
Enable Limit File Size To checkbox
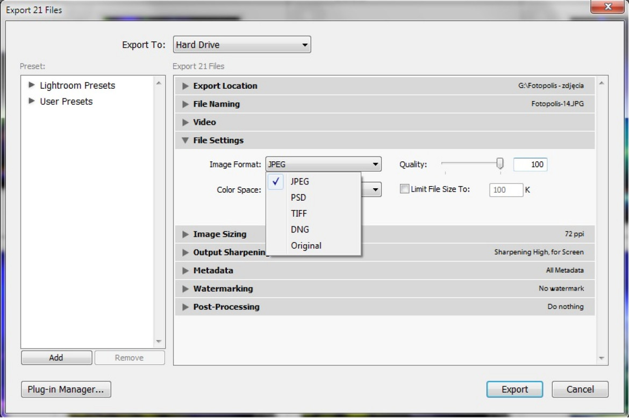(404, 189)
